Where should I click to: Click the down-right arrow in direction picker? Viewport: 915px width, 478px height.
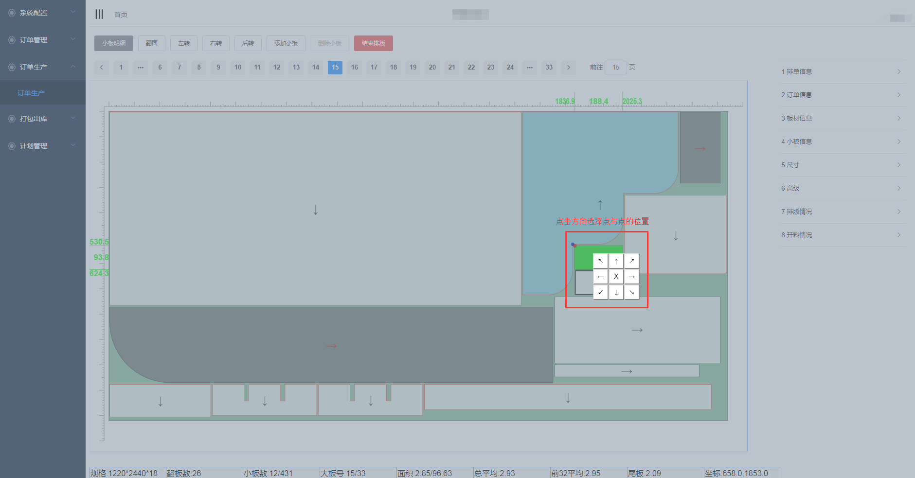pos(631,292)
